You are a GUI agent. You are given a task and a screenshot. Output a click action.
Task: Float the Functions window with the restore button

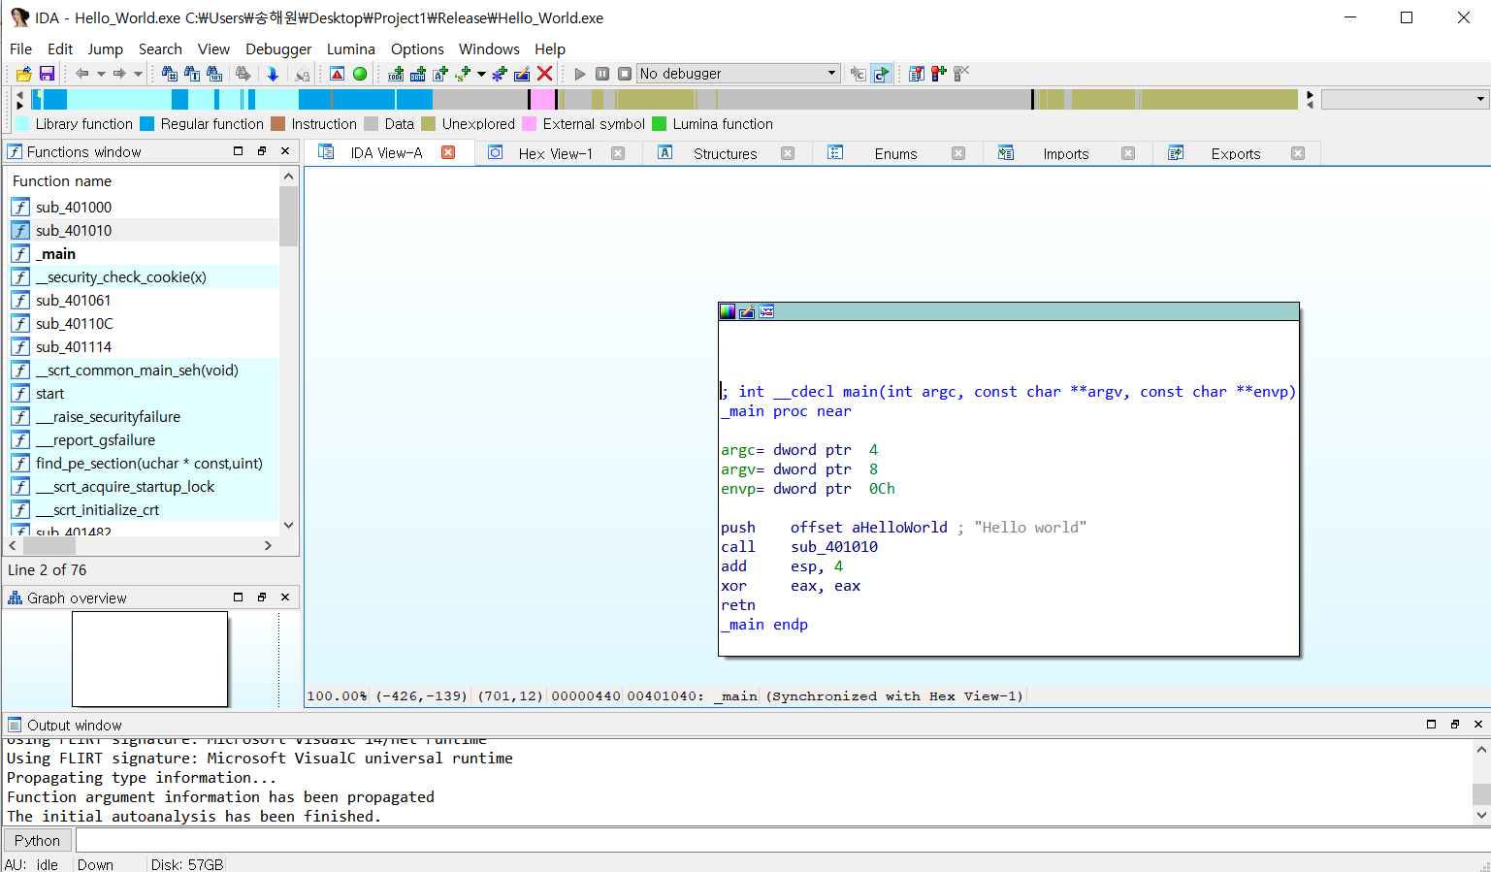tap(262, 151)
